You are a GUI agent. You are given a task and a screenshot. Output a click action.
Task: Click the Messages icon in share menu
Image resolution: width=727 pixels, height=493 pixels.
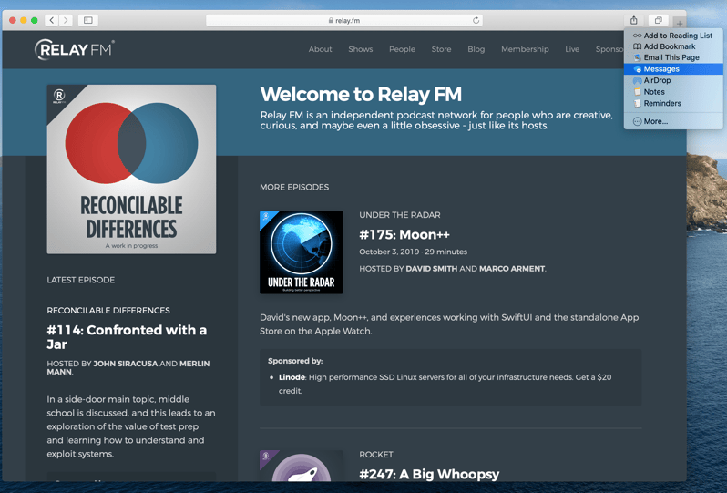point(638,69)
